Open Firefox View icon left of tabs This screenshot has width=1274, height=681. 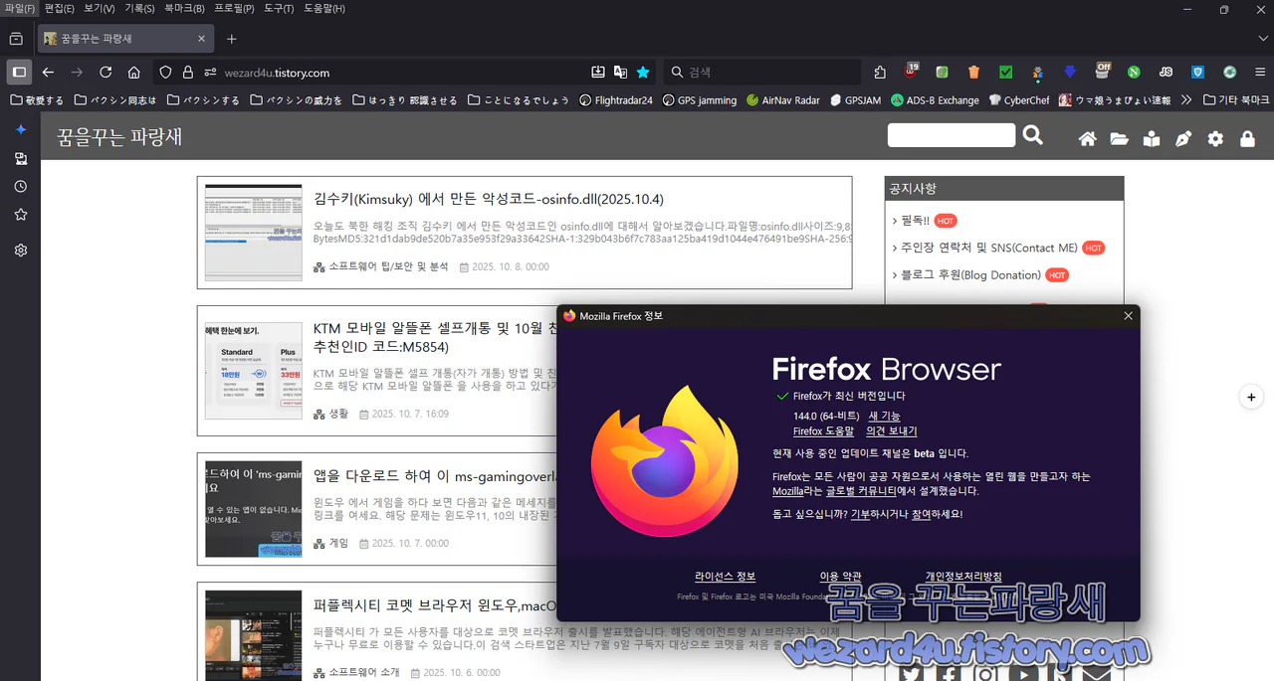point(16,39)
